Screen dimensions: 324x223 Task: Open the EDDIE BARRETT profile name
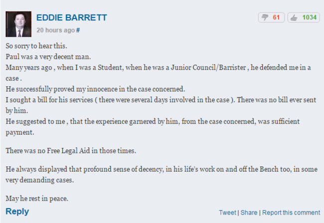(x=72, y=17)
